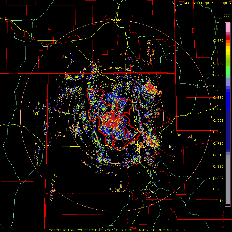Select the 0.307 legend value
This screenshot has height=232, width=232.
coord(218,178)
